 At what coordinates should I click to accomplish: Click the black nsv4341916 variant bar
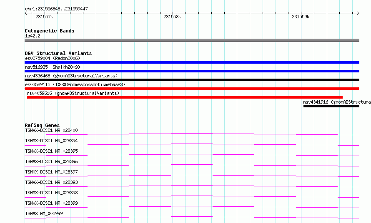pyautogui.click(x=331, y=106)
